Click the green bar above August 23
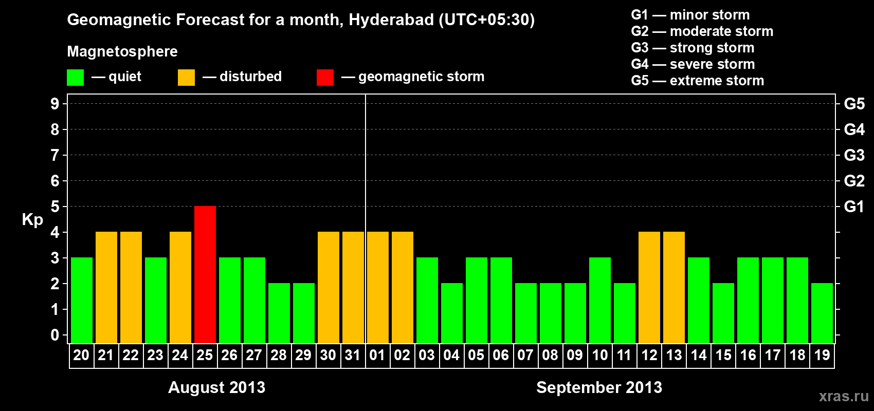Screen dimensions: 874x411 coord(156,301)
